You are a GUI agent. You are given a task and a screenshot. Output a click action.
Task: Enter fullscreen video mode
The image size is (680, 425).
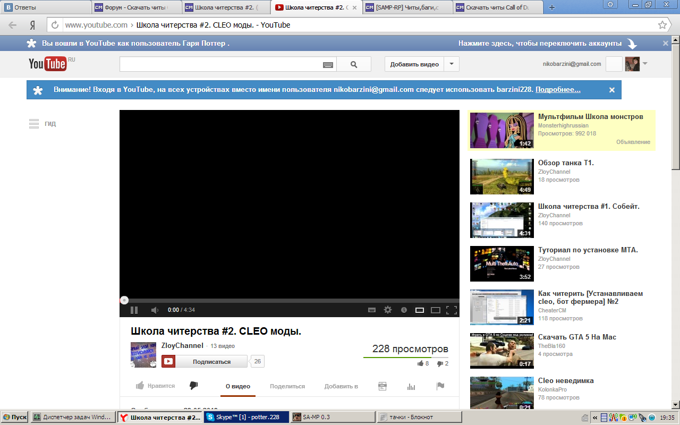coord(452,310)
